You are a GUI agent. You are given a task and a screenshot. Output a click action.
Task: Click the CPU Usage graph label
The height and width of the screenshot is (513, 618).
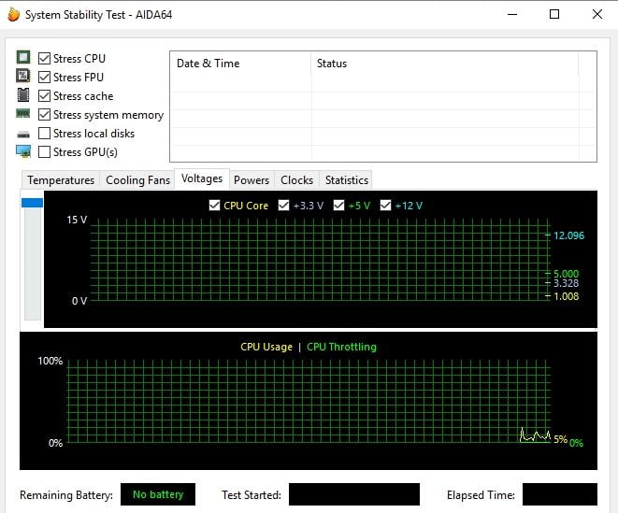(266, 347)
